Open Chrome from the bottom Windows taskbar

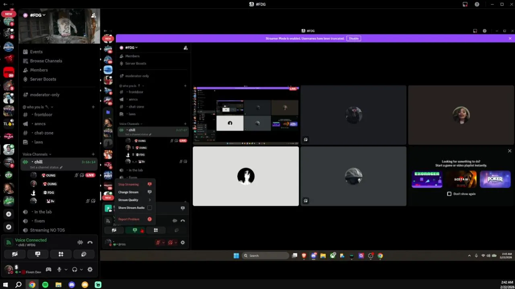pyautogui.click(x=32, y=285)
